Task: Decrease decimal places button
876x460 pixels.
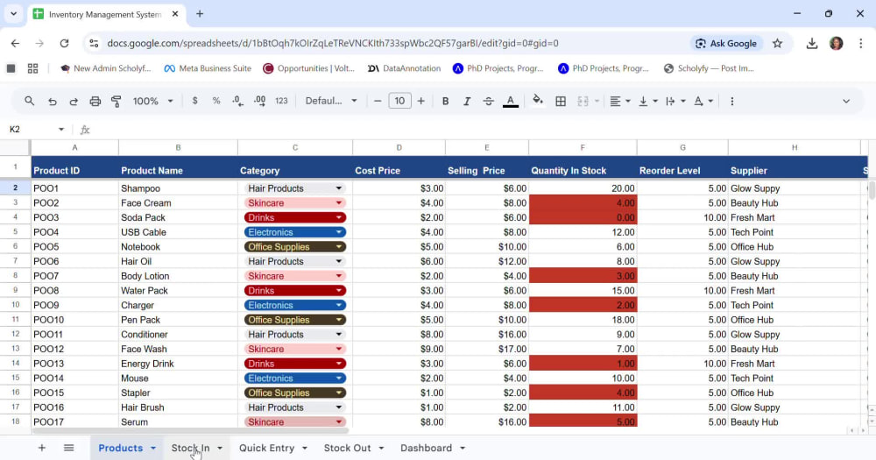Action: pos(238,101)
